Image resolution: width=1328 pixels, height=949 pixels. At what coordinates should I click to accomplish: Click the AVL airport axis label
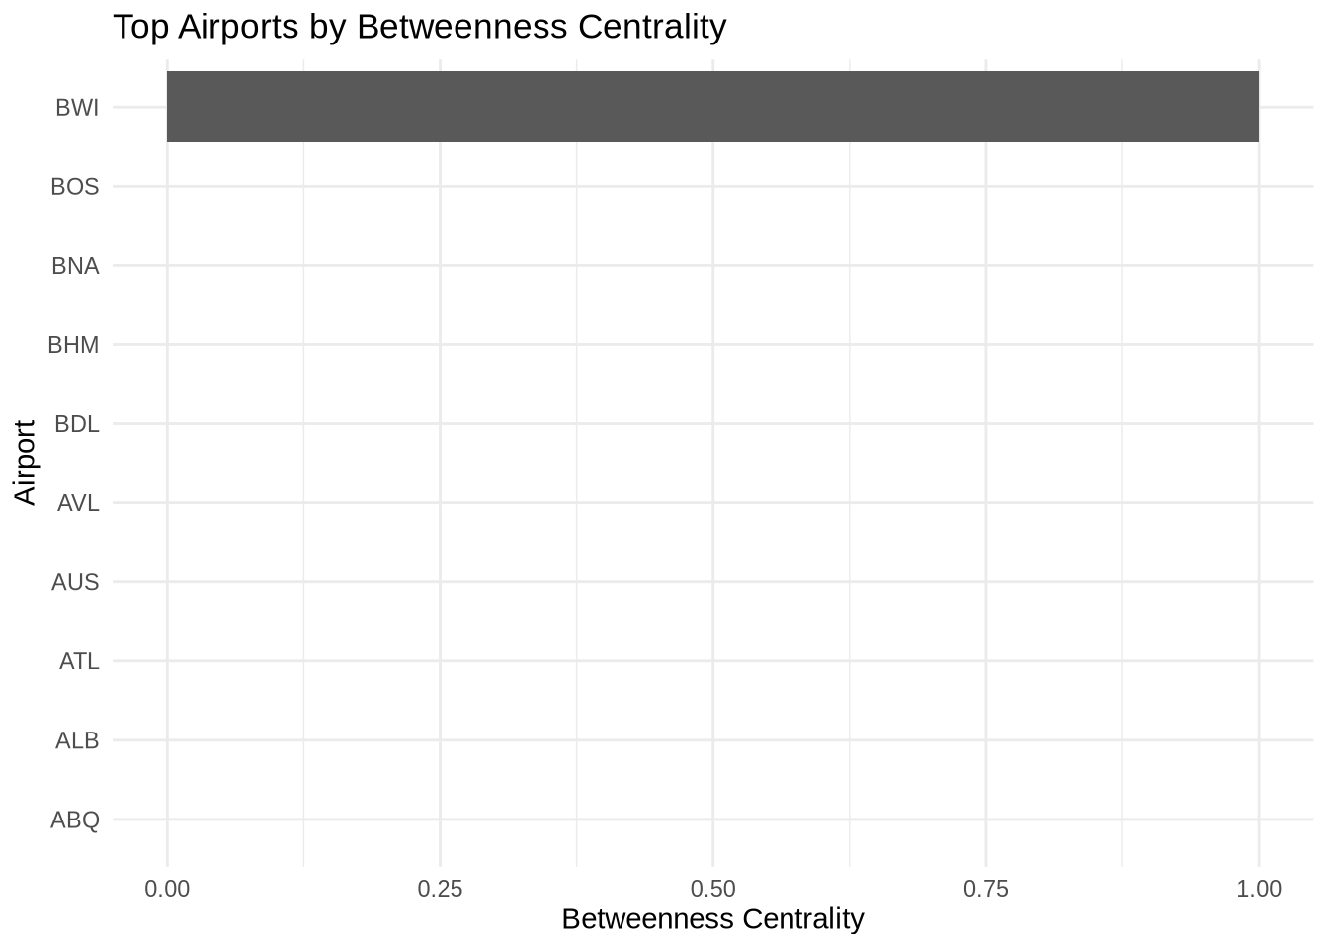78,503
